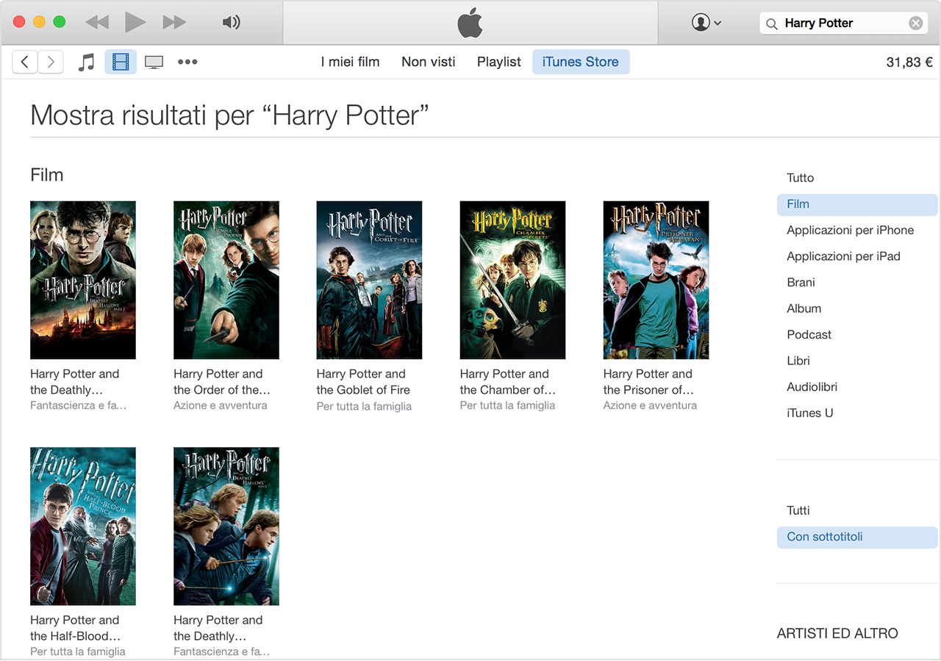Select the Film filter in sidebar
Image resolution: width=941 pixels, height=661 pixels.
[x=857, y=204]
